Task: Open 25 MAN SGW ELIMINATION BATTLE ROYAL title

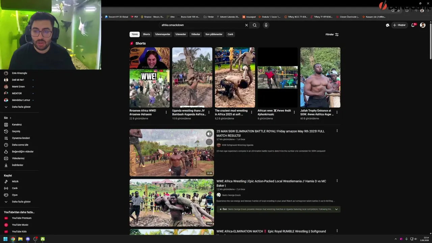Action: pos(271,133)
